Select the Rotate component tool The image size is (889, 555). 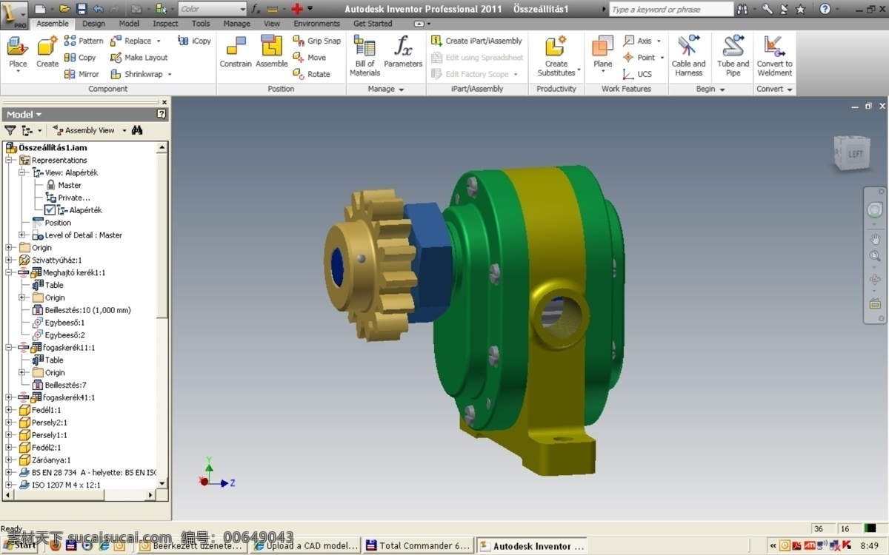pos(312,74)
